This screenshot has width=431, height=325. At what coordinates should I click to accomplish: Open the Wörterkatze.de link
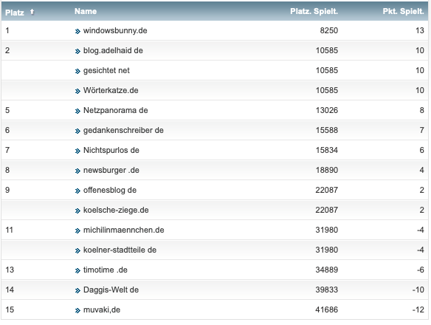click(x=111, y=90)
